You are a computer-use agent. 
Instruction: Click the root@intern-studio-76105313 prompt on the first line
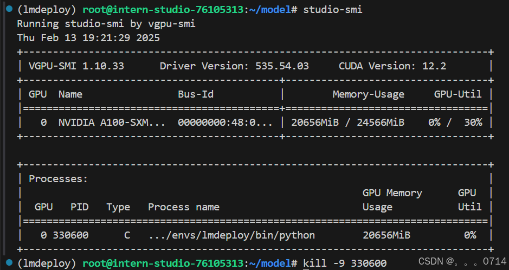(x=163, y=10)
